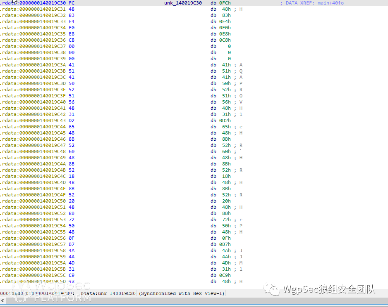Select hex byte C9 at address 140019C5C
This screenshot has height=307, width=388.
click(x=72, y=275)
